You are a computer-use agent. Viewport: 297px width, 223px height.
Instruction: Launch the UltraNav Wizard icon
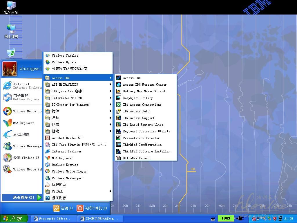(x=118, y=158)
